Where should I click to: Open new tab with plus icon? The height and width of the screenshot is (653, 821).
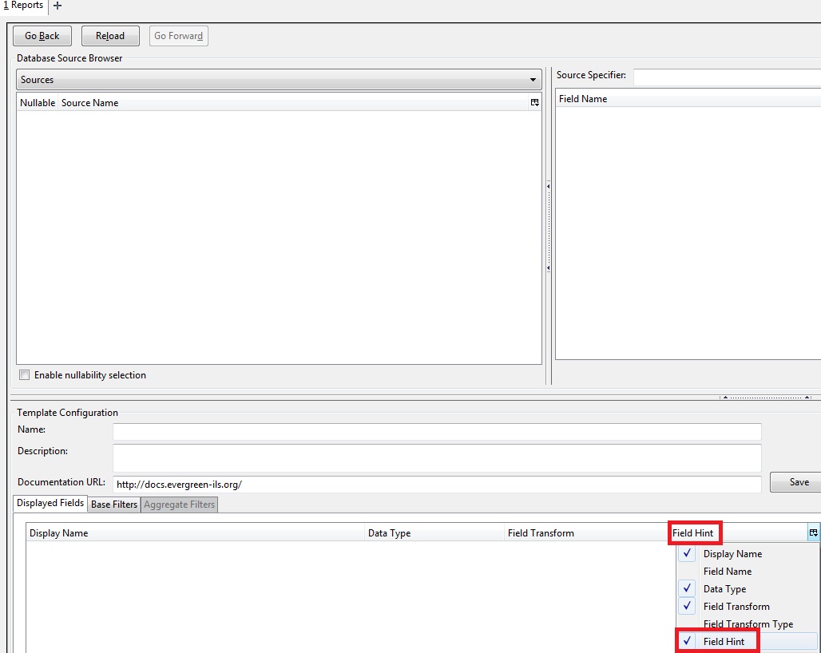[57, 6]
